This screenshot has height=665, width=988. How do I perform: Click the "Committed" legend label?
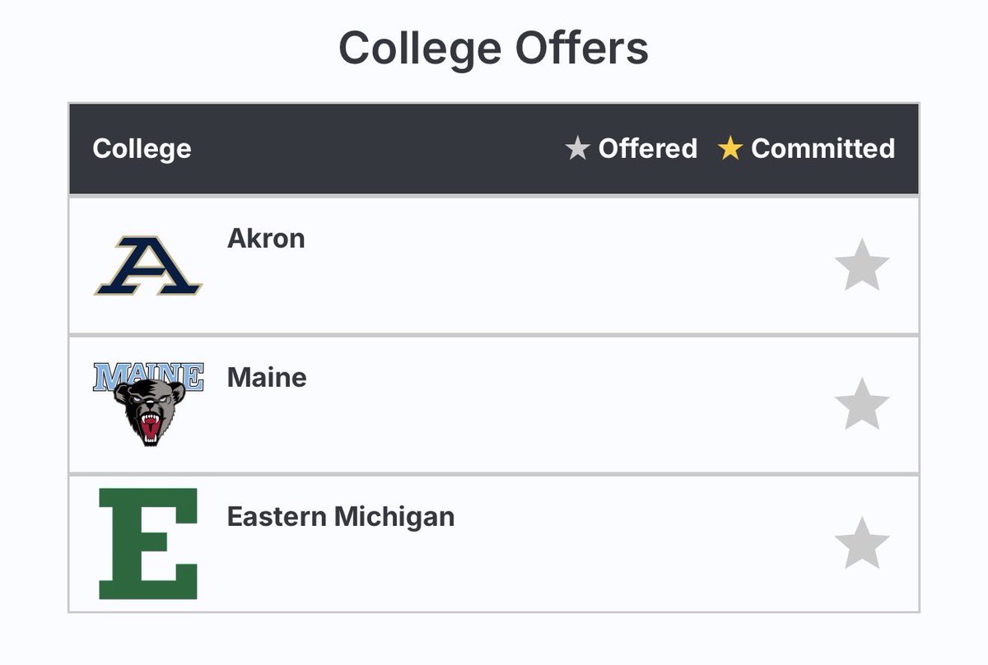tap(823, 149)
